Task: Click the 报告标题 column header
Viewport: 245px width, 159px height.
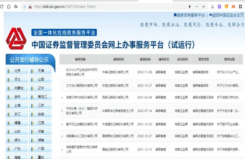Action: 230,59
